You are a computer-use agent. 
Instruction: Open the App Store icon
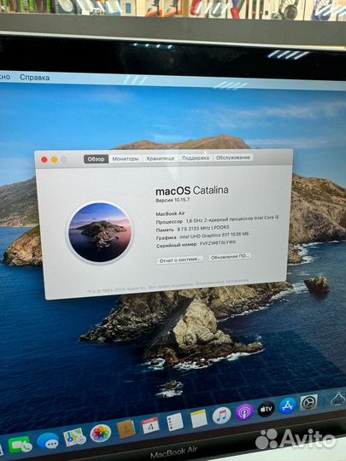287,406
